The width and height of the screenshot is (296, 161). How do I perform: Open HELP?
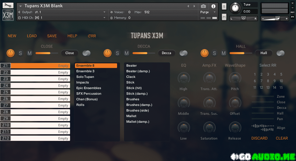click(x=72, y=36)
